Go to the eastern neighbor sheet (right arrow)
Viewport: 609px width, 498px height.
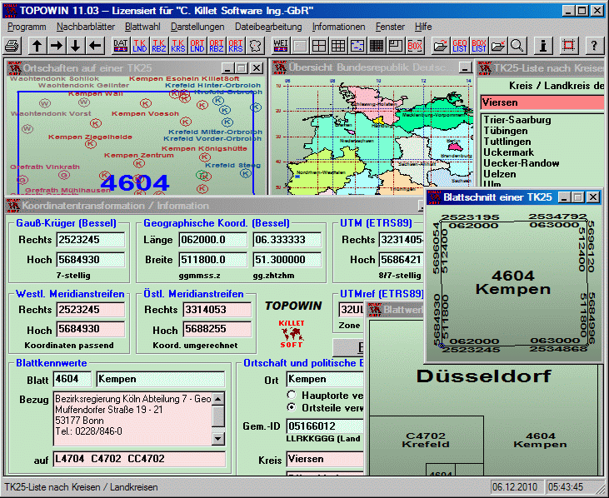[57, 46]
